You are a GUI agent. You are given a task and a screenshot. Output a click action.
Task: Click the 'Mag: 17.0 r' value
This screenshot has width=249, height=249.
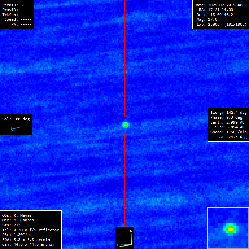(209, 19)
